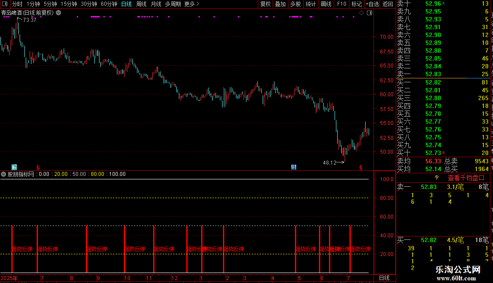The image size is (493, 283).
Task: Toggle the chart window split icon
Action: pyautogui.click(x=370, y=13)
